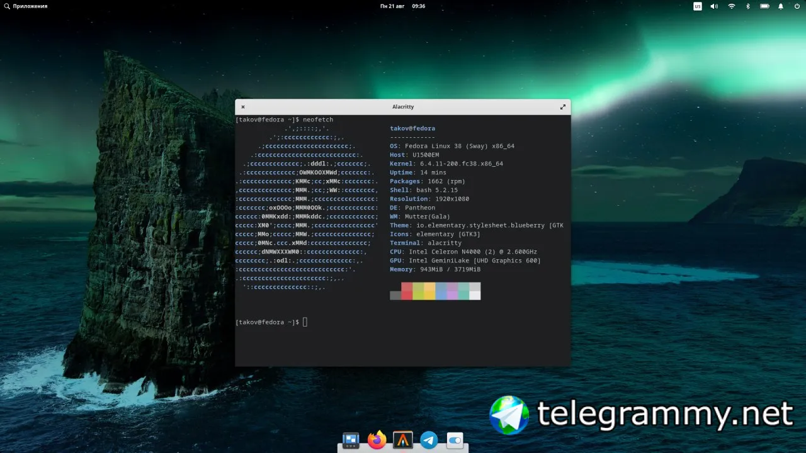The image size is (806, 453).
Task: Click the cursor at the empty terminal prompt
Action: [x=305, y=322]
